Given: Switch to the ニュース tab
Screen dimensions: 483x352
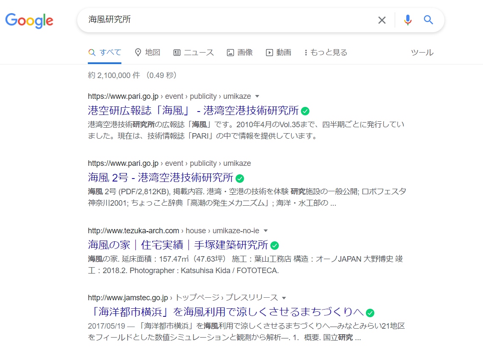Looking at the screenshot, I should coord(194,53).
